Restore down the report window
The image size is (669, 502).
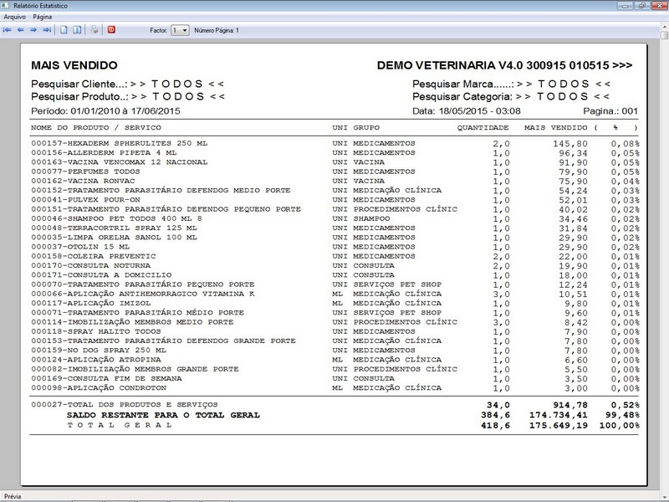click(641, 6)
